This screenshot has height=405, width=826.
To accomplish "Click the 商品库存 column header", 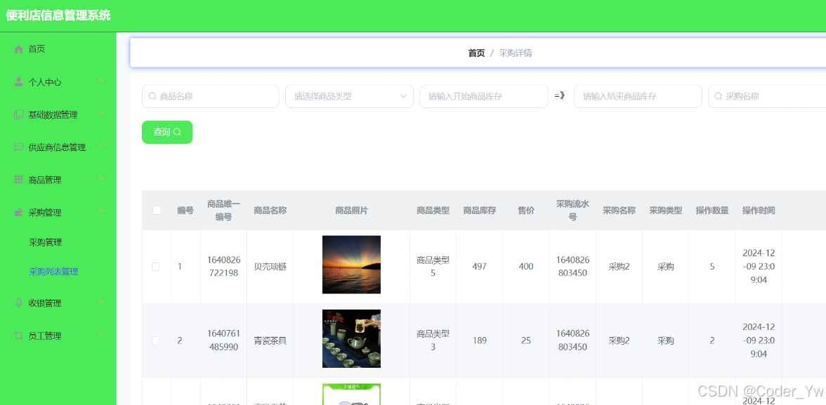I will point(479,211).
